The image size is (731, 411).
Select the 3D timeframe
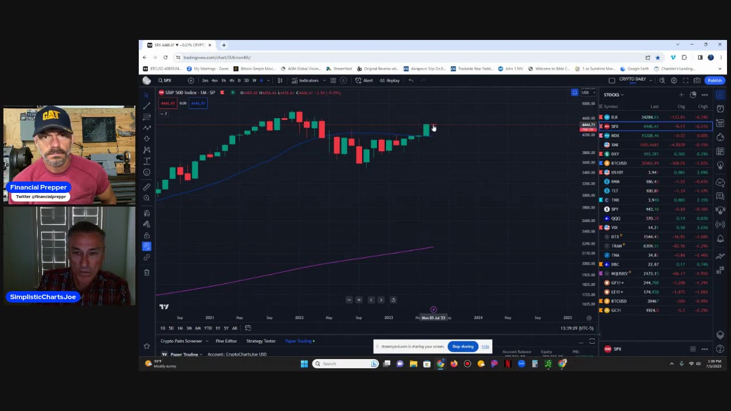pos(246,80)
